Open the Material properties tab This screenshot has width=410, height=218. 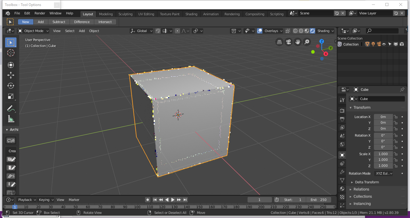click(x=342, y=189)
